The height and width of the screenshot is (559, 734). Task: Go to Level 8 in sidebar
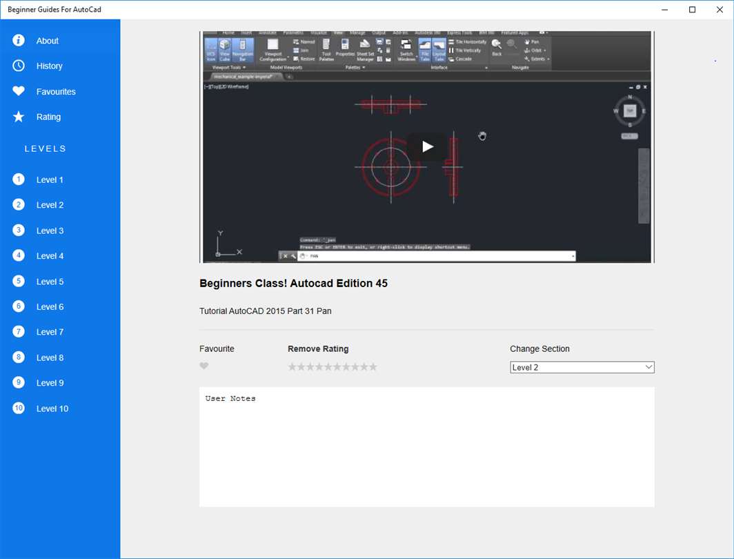pos(50,357)
